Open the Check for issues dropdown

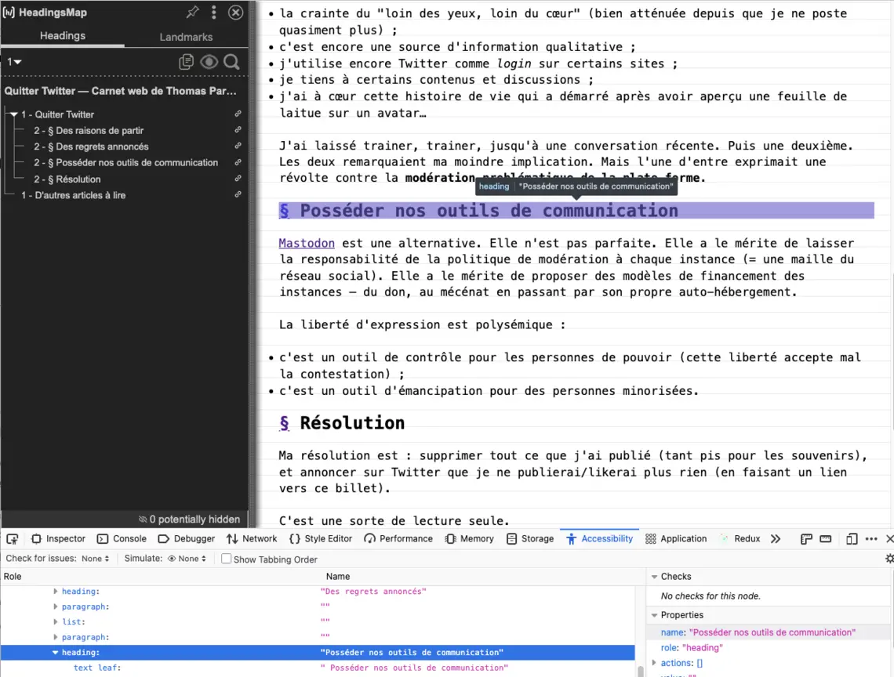pyautogui.click(x=96, y=559)
